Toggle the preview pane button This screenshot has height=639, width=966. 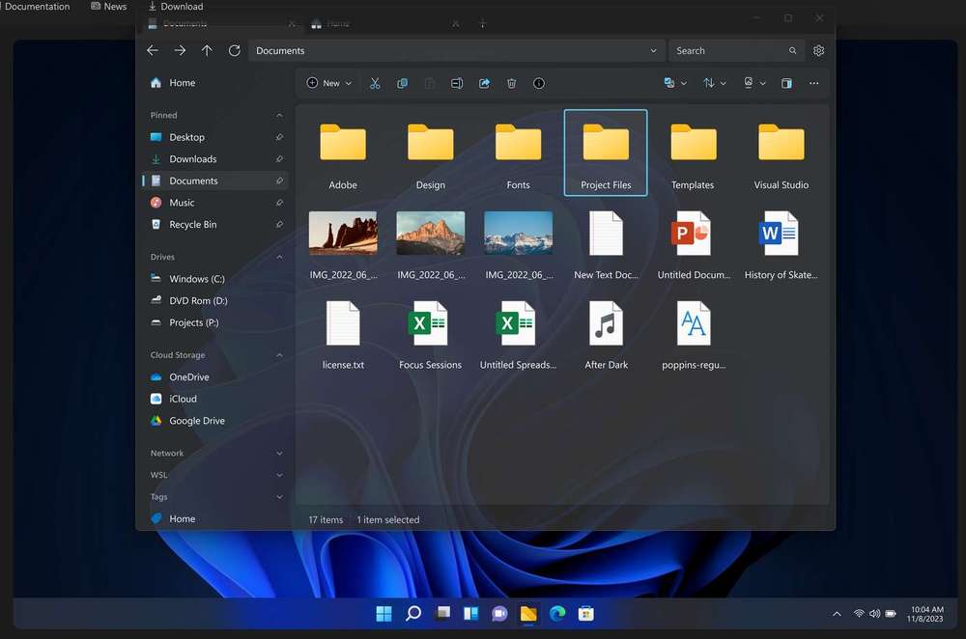786,83
